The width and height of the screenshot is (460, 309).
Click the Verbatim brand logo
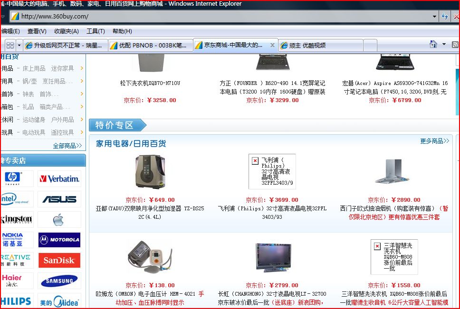point(59,178)
